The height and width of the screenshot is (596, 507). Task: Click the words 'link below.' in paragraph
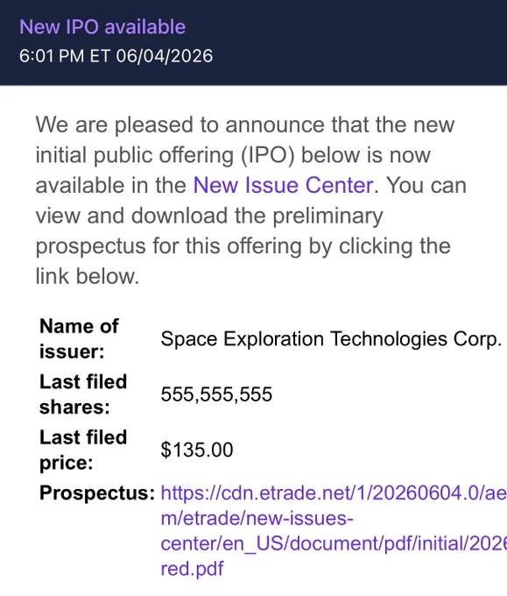click(x=88, y=276)
